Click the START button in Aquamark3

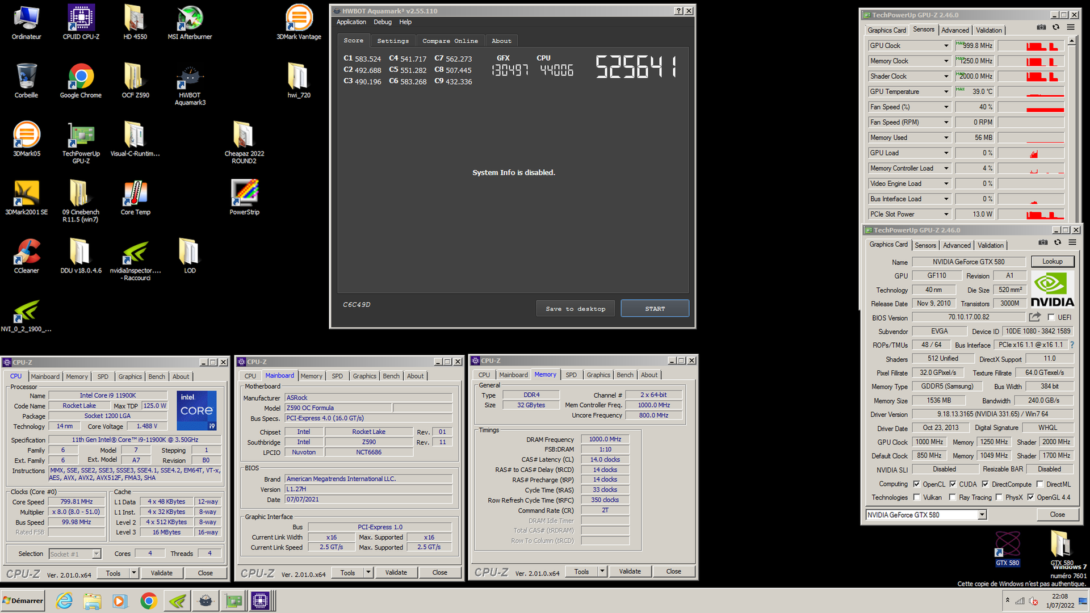tap(655, 309)
